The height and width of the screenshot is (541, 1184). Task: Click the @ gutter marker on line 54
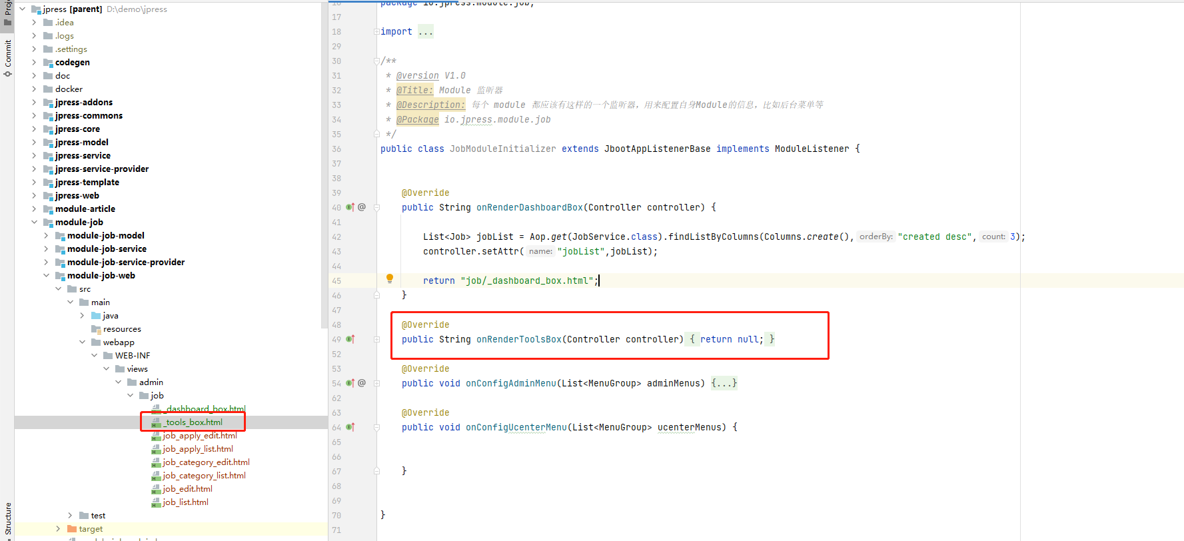(362, 383)
